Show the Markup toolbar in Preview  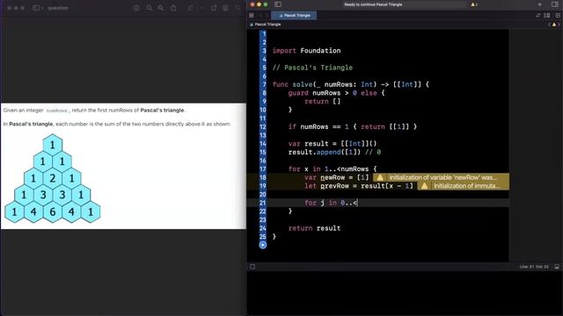click(225, 8)
